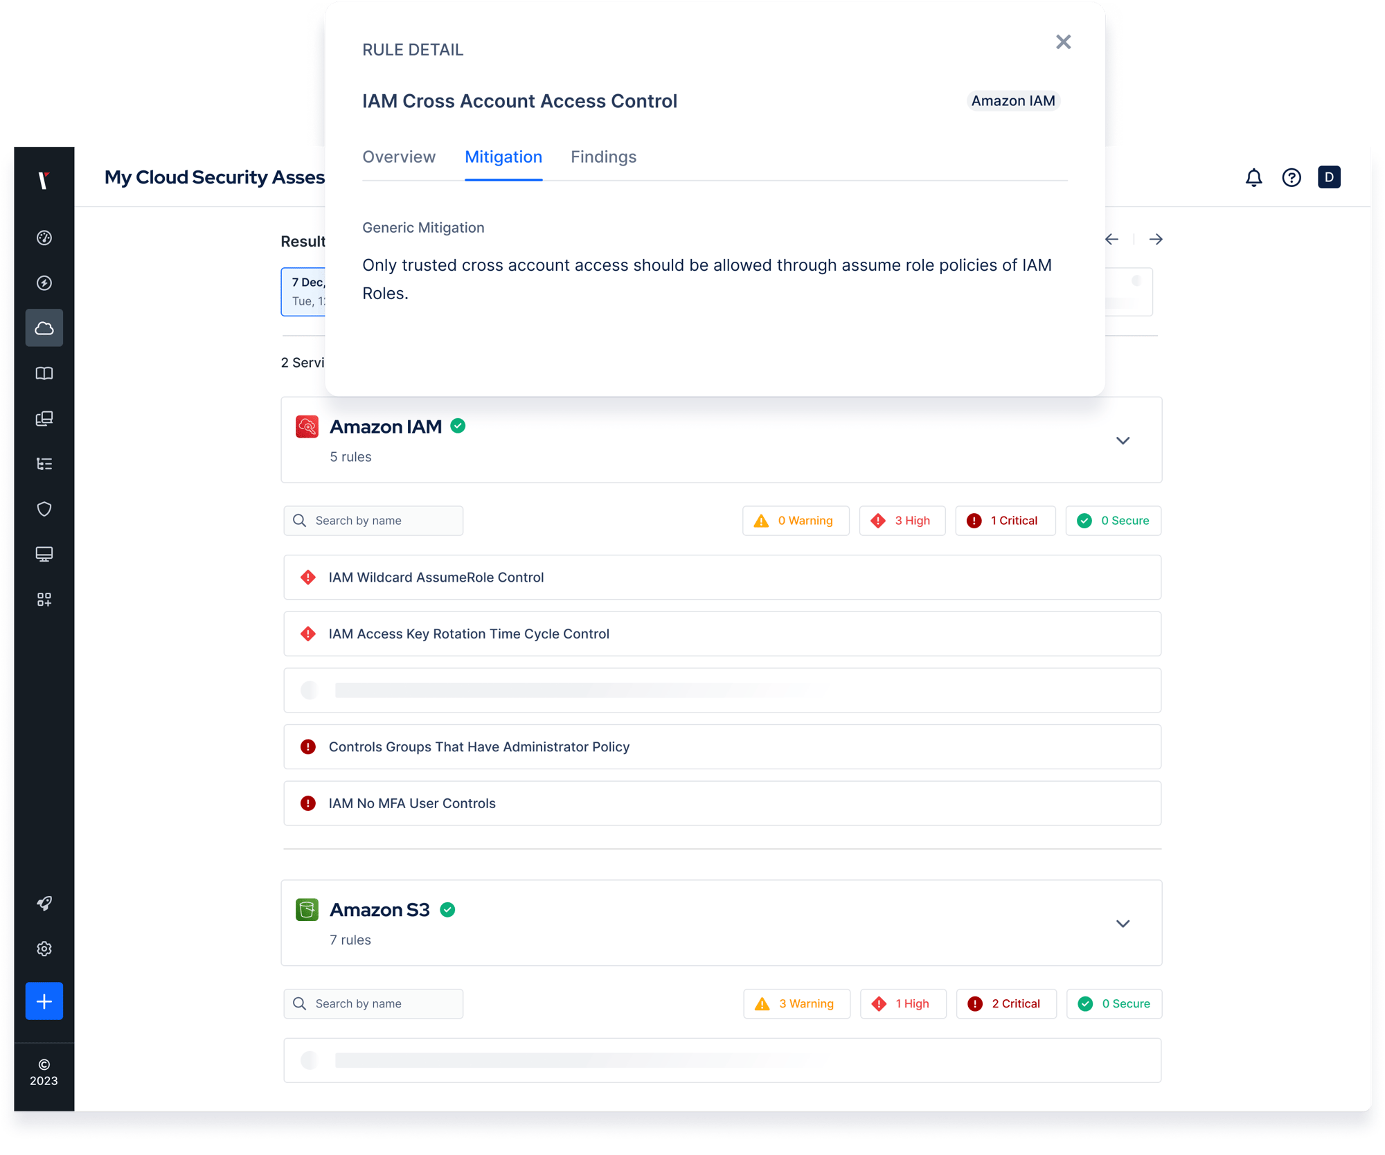Open notifications bell
This screenshot has width=1385, height=1155.
[1253, 177]
